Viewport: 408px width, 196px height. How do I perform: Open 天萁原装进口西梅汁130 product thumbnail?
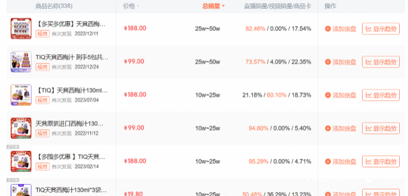pyautogui.click(x=21, y=128)
